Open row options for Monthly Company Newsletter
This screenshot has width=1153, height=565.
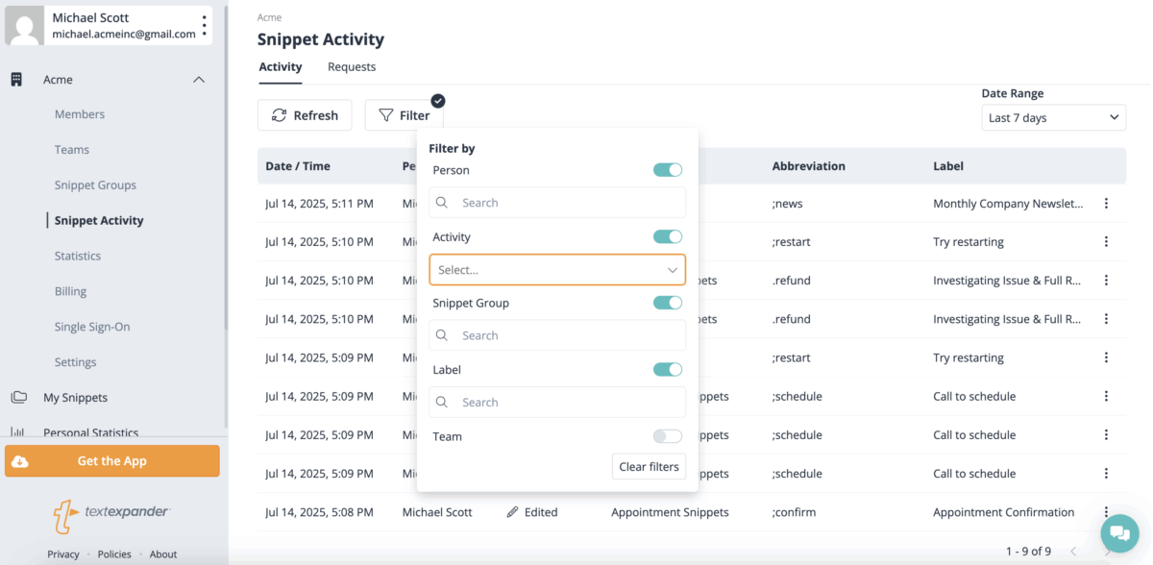coord(1106,204)
